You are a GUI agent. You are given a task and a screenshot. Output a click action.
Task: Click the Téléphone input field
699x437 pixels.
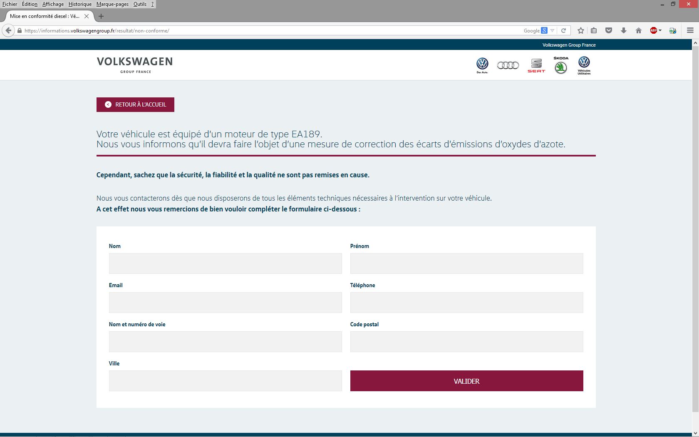[466, 303]
